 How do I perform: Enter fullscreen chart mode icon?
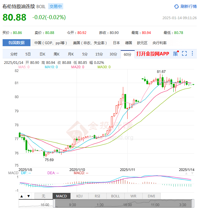pyautogui.click(x=184, y=53)
